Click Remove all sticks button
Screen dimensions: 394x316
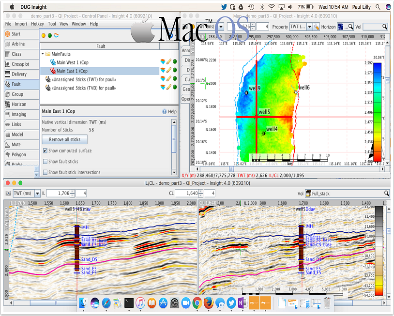[x=64, y=139]
